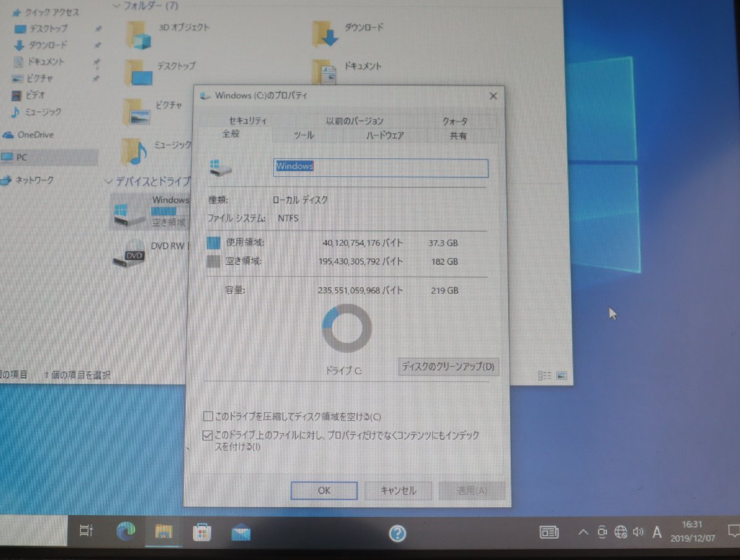Click the drive name field containing Windows
This screenshot has width=740, height=560.
pyautogui.click(x=380, y=168)
